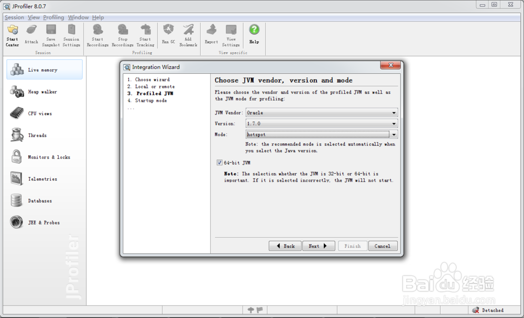Open the Help menu in the menu bar
Viewport: 524px width, 318px height.
[x=98, y=17]
